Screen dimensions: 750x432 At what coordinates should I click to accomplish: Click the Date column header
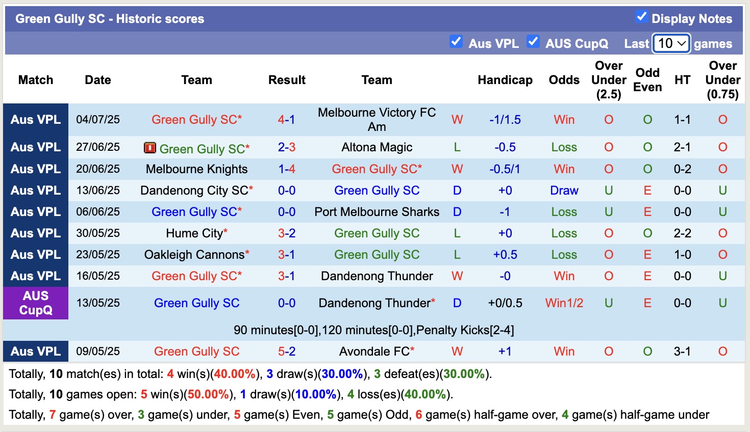pos(97,80)
